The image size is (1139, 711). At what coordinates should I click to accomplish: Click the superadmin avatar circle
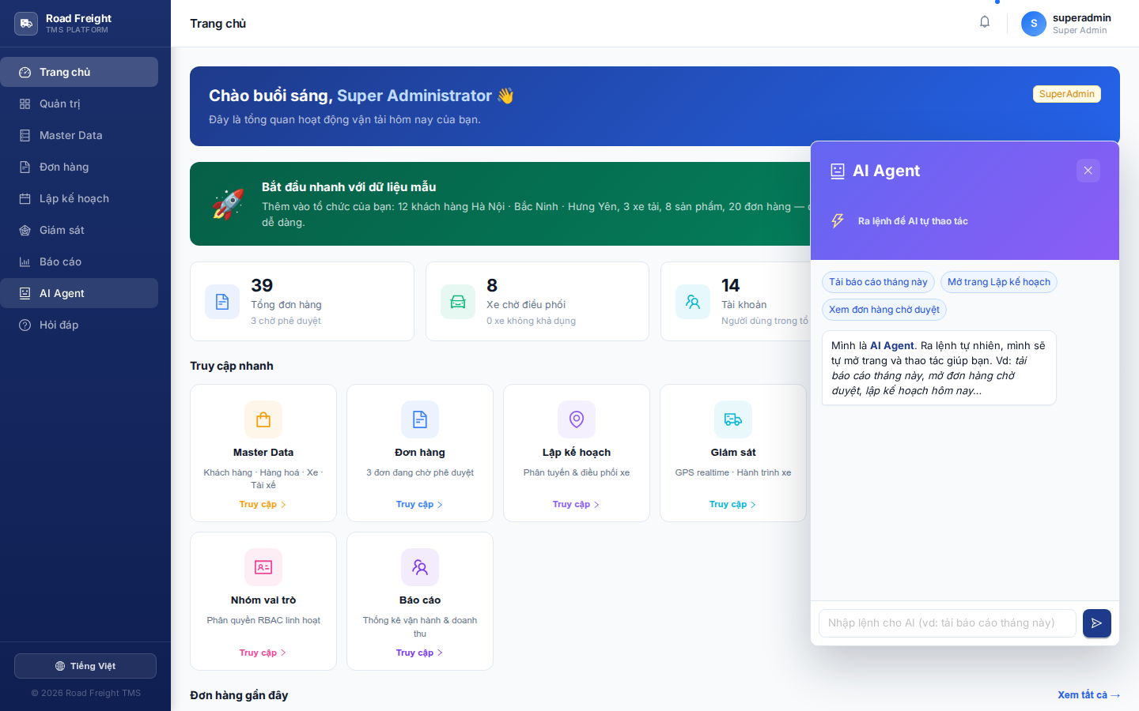point(1034,24)
